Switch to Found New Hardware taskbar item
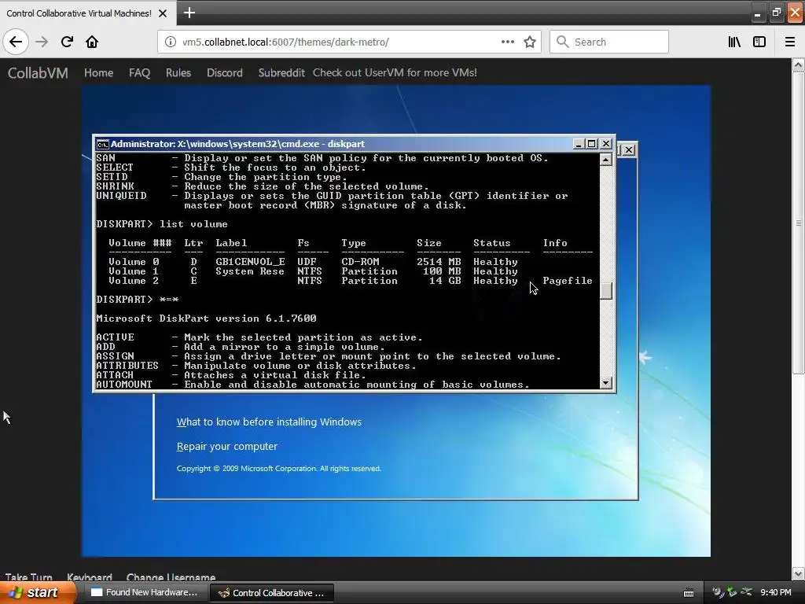 tap(145, 593)
